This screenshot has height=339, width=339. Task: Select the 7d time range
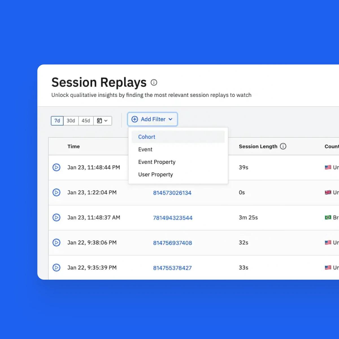57,121
